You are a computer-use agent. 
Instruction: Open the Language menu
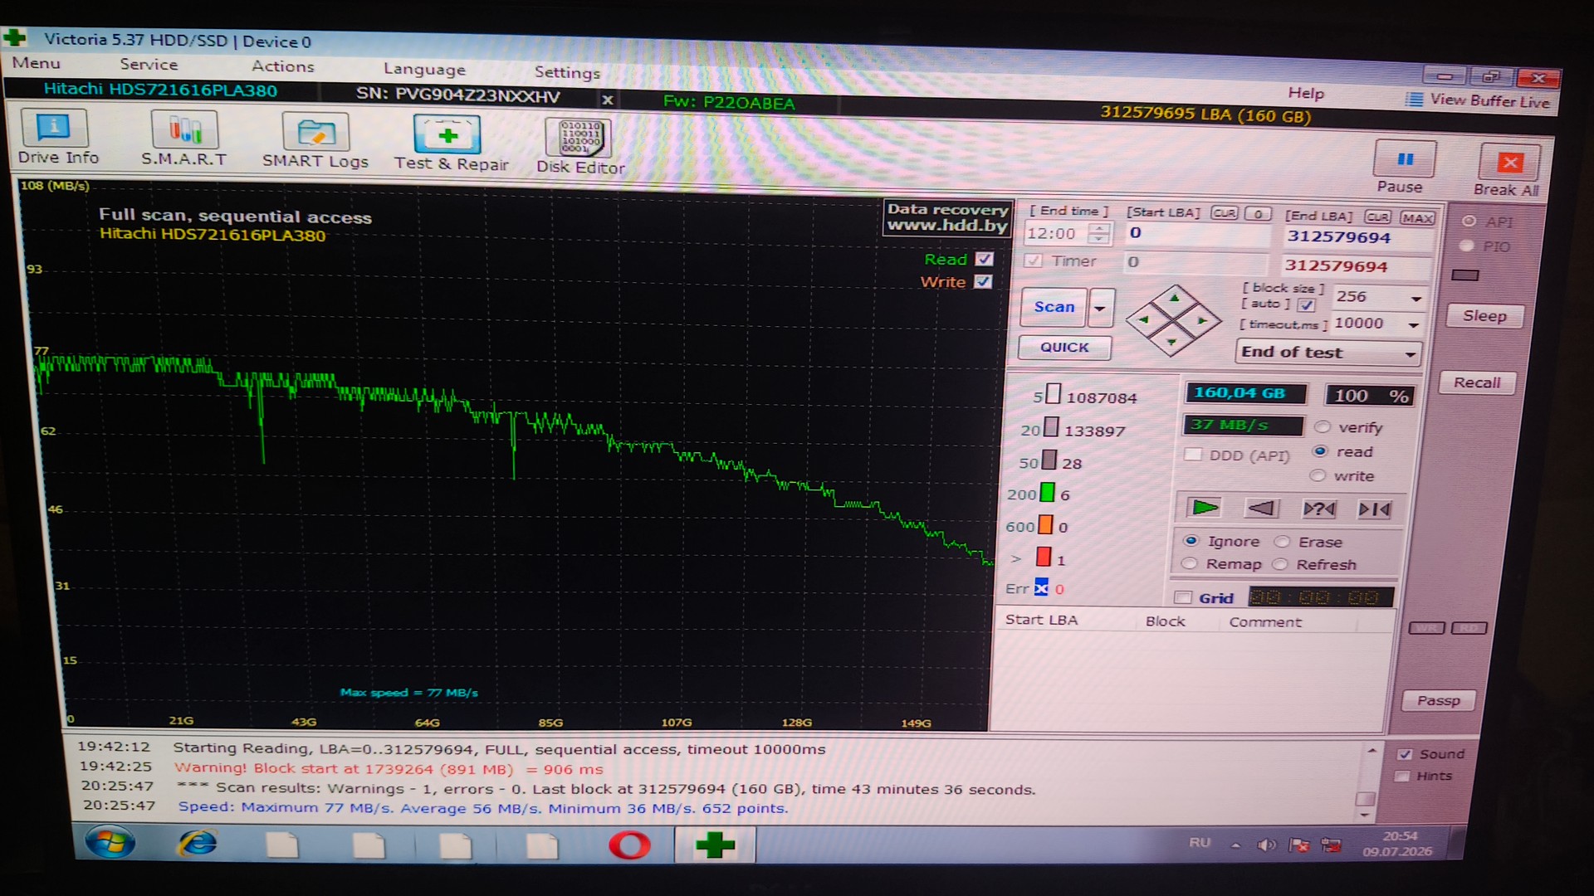[x=424, y=70]
